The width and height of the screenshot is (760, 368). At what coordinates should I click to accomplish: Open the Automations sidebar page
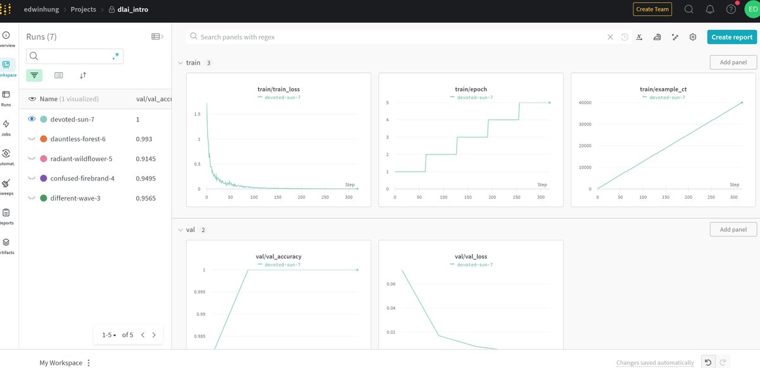point(6,157)
